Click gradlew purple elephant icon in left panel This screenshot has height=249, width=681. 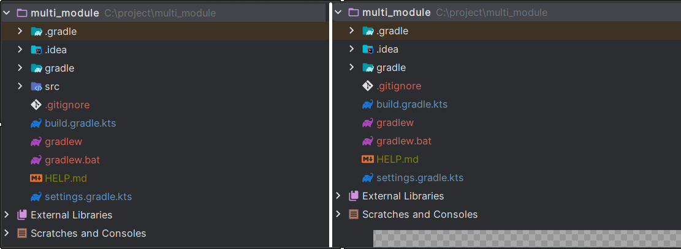36,142
